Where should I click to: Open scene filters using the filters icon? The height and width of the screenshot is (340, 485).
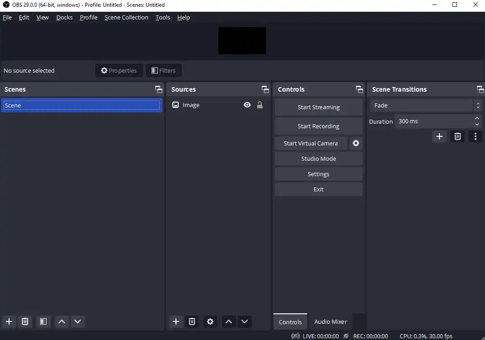click(x=43, y=321)
